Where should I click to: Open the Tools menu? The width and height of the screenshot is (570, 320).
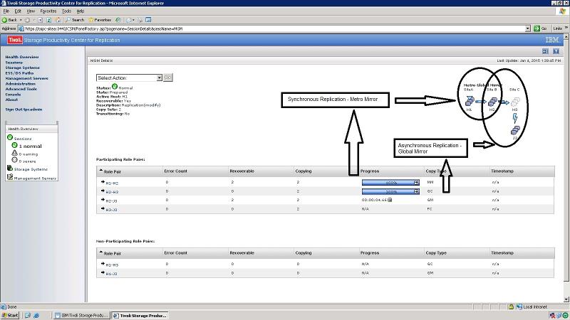pyautogui.click(x=66, y=11)
